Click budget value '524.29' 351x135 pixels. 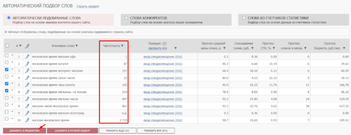344,99
